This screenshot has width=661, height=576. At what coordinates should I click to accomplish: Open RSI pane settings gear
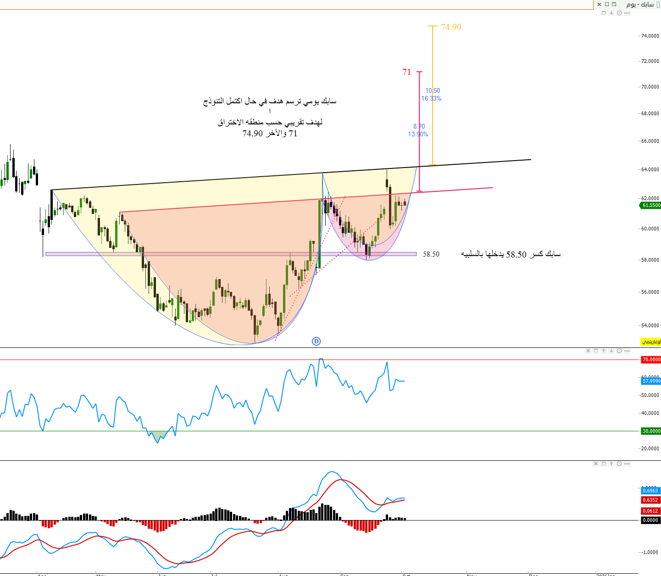[x=619, y=351]
